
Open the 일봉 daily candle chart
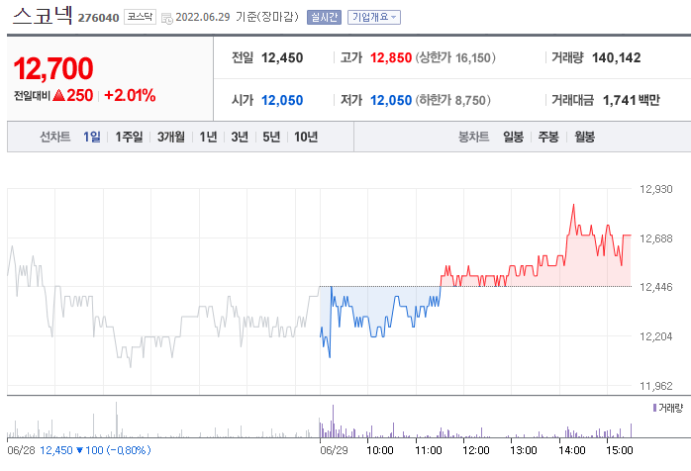pyautogui.click(x=514, y=137)
